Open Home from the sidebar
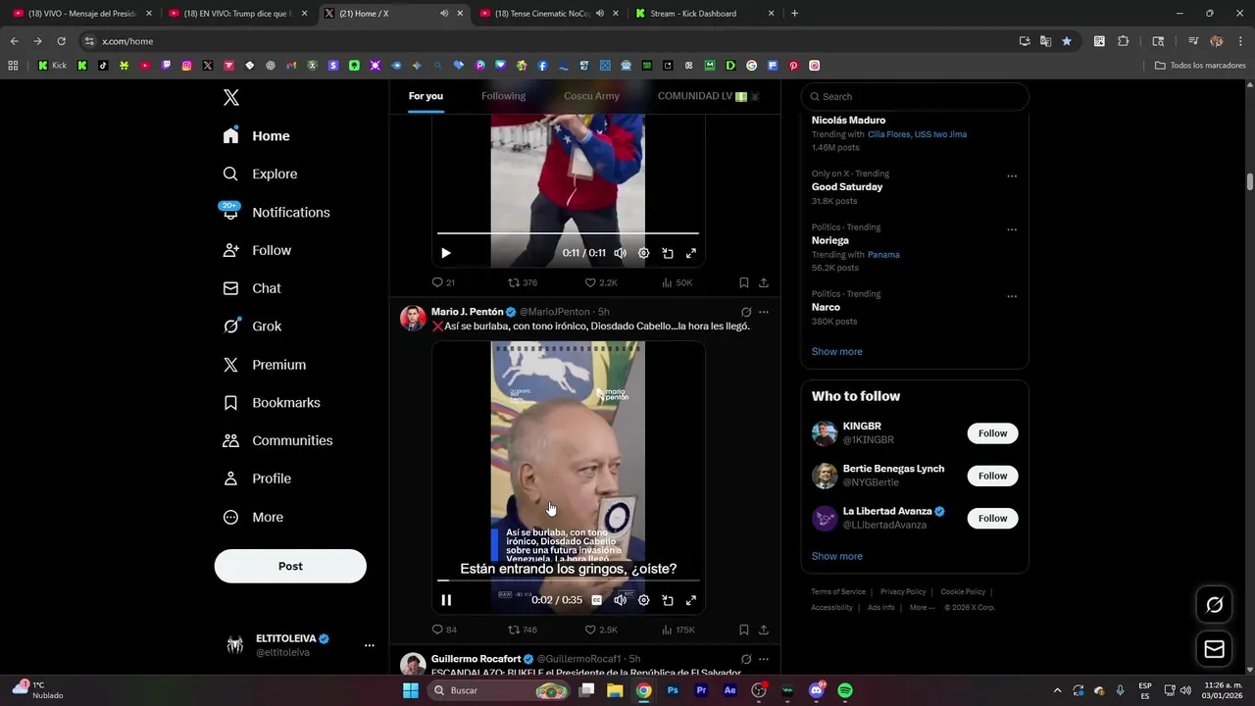Image resolution: width=1255 pixels, height=706 pixels. click(257, 136)
